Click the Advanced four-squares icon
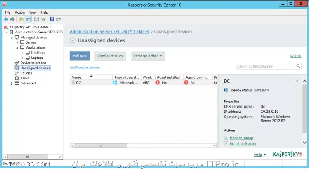Image resolution: width=309 pixels, height=173 pixels. [17, 83]
